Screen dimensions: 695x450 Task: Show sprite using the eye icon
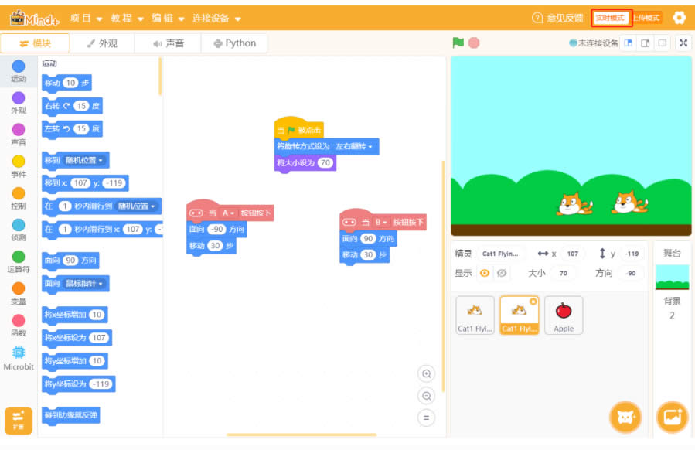pyautogui.click(x=485, y=273)
